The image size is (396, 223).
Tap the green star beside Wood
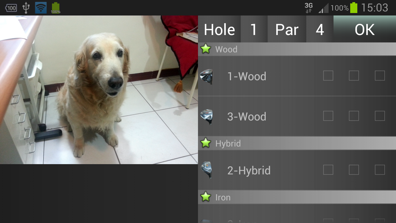click(x=206, y=49)
